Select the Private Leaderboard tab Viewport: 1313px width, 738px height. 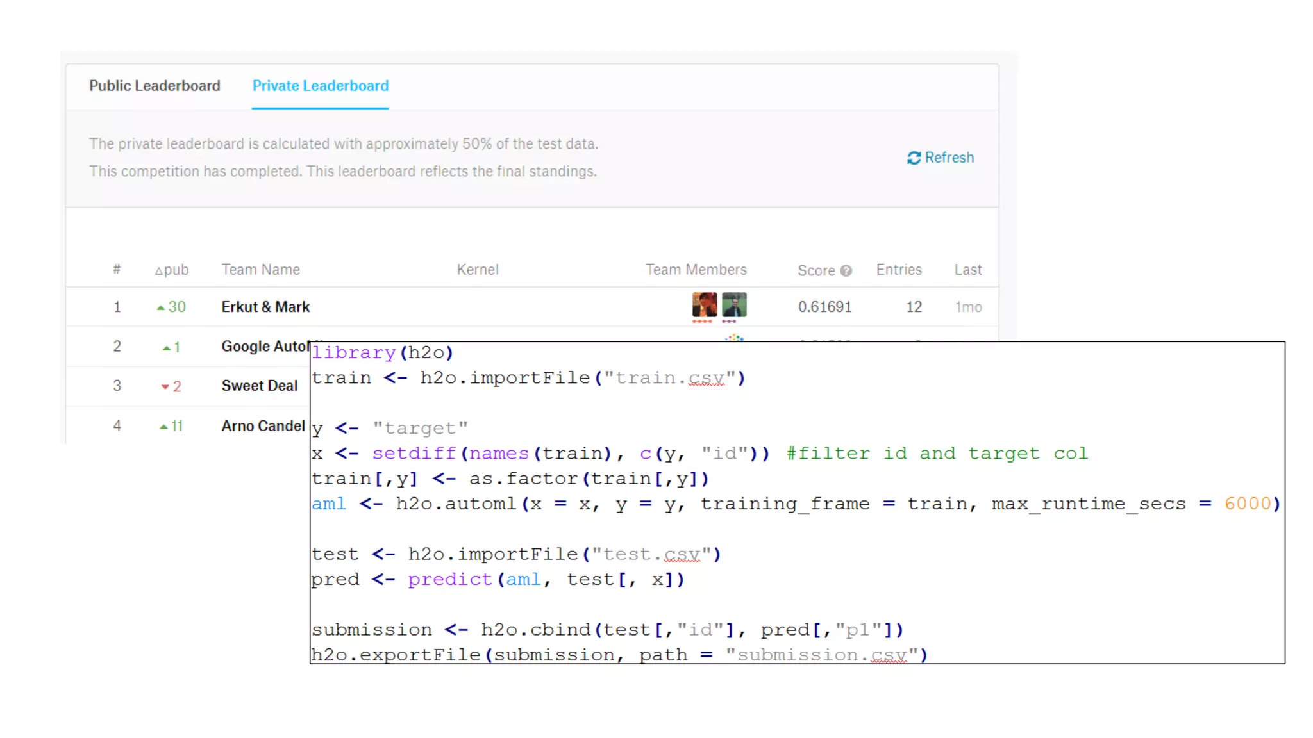coord(320,86)
